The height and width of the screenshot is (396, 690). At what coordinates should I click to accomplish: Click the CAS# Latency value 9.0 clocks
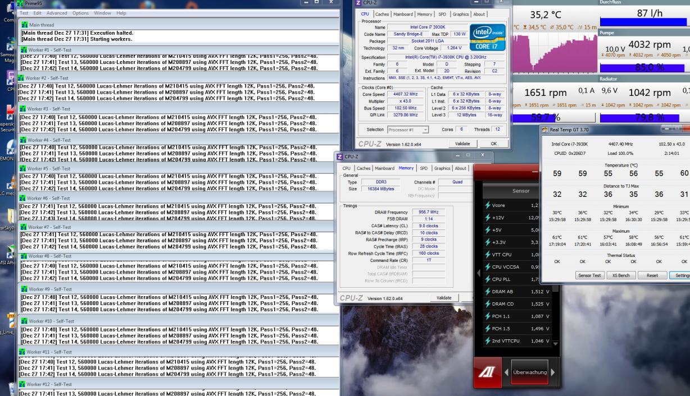[428, 225]
